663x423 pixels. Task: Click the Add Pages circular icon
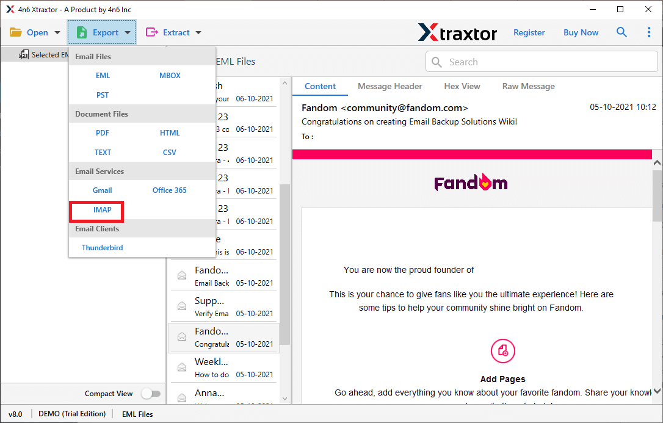pyautogui.click(x=503, y=351)
